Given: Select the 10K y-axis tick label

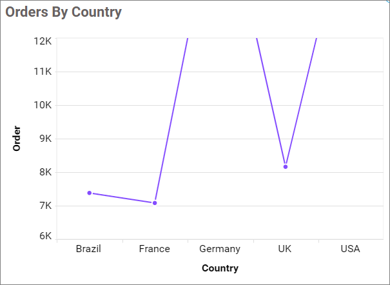Looking at the screenshot, I should [x=42, y=105].
